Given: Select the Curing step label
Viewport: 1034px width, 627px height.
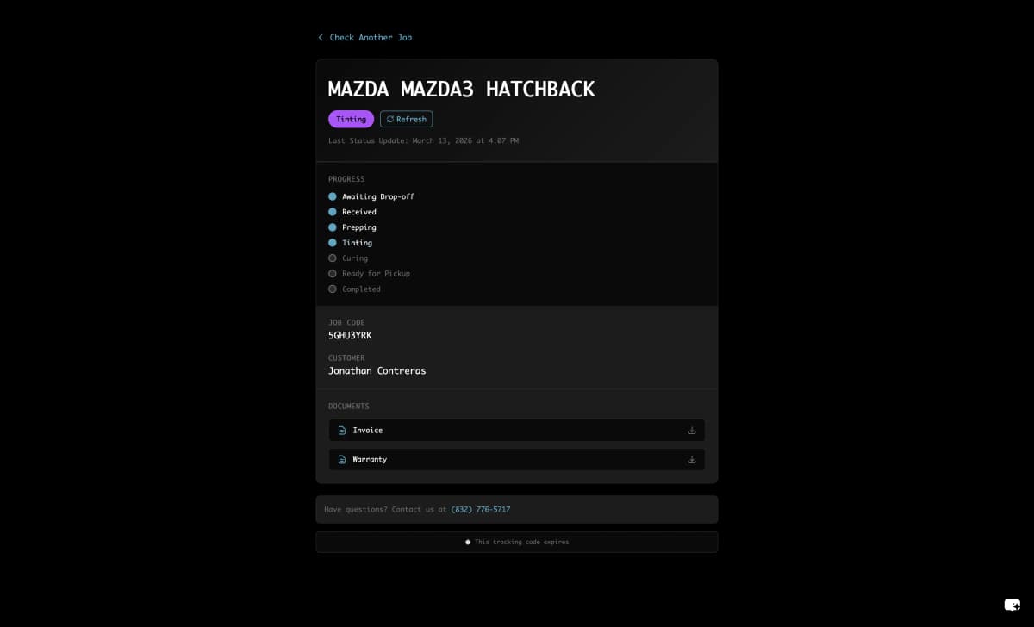Looking at the screenshot, I should [355, 258].
